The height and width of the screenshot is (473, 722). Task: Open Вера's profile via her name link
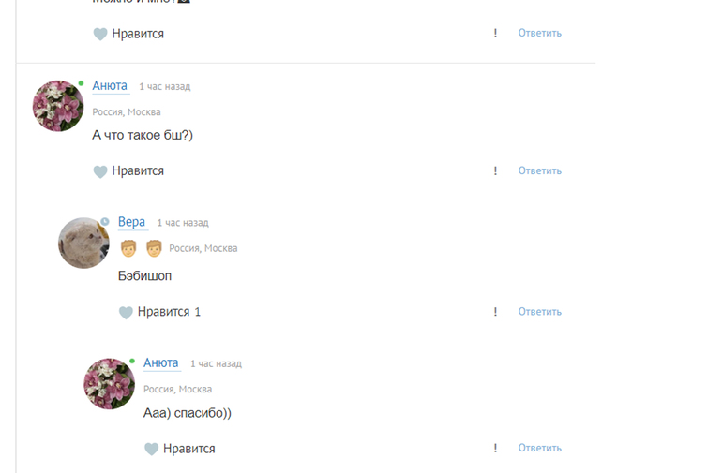coord(131,222)
